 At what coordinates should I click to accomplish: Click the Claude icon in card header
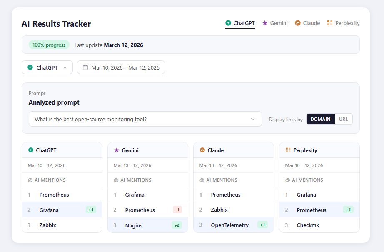(202, 150)
